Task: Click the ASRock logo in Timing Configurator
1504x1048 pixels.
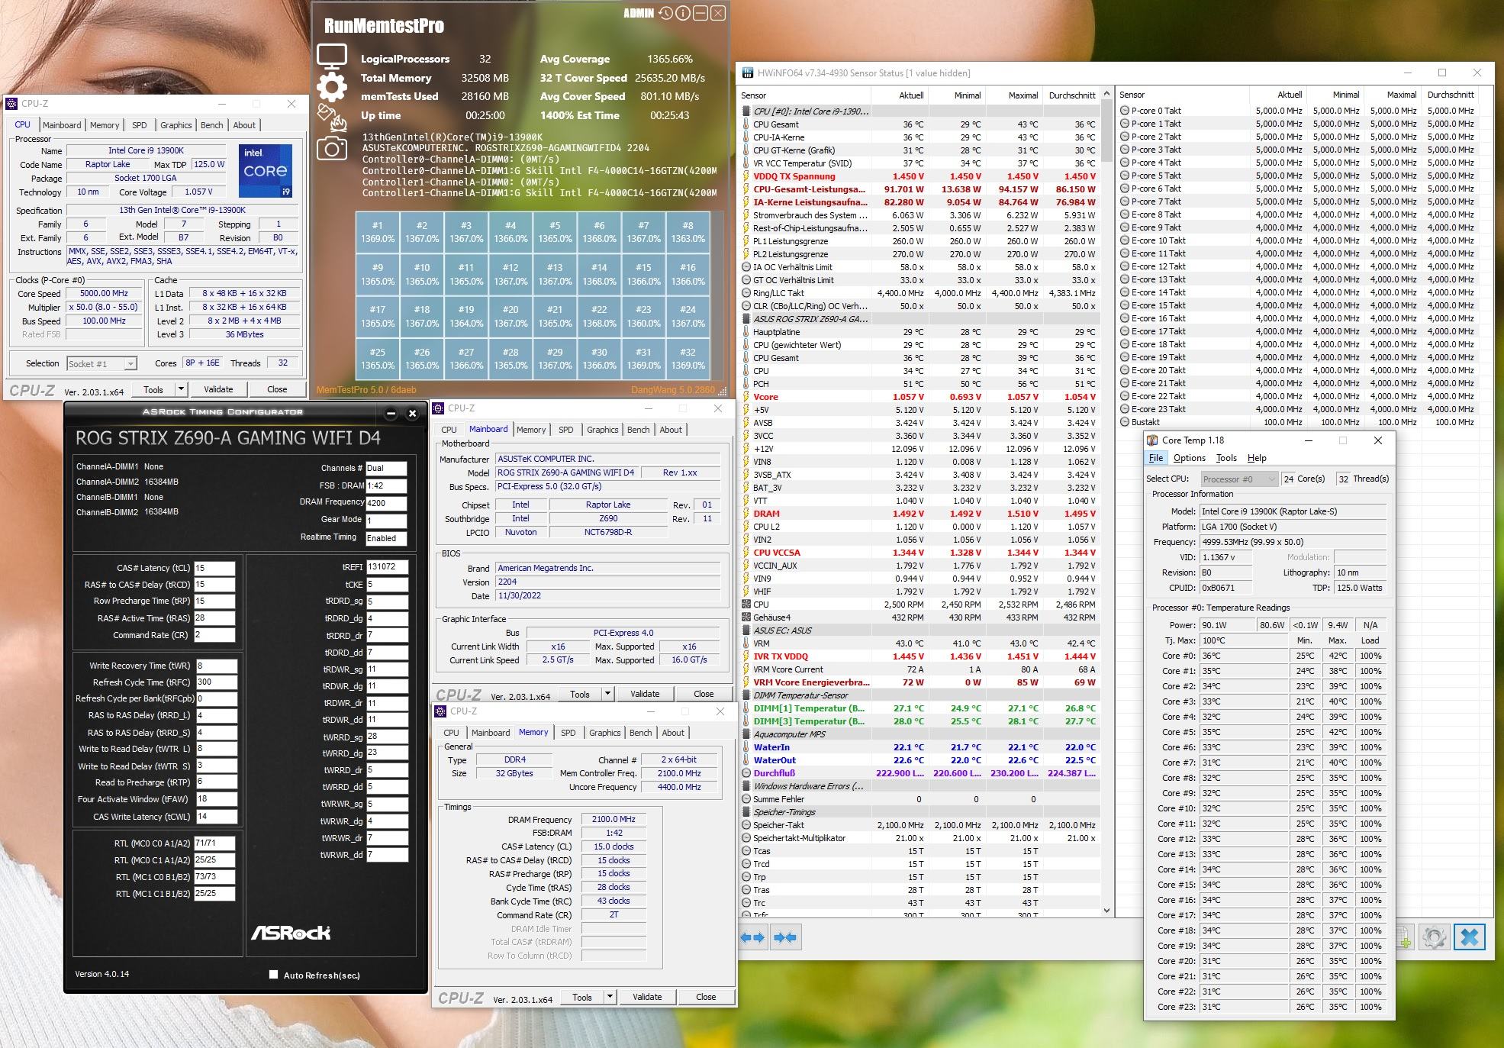Action: (291, 933)
